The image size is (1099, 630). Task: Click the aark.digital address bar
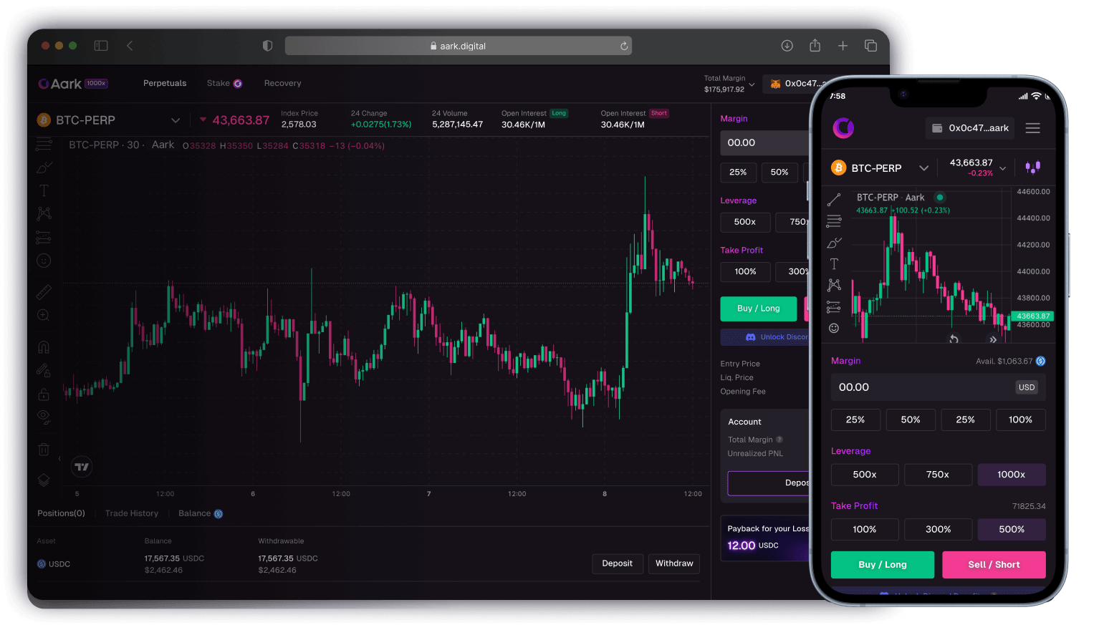click(459, 46)
